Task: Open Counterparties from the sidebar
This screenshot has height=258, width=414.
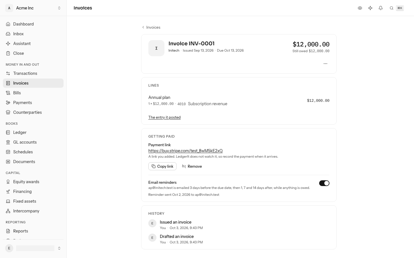Action: tap(33, 112)
